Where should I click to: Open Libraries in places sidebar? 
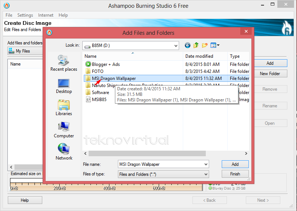click(x=64, y=108)
